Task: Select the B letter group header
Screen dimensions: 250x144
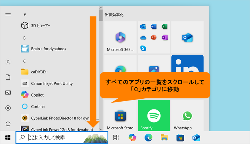Action: coord(24,38)
